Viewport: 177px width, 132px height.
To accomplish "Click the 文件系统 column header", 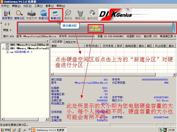I will click(108, 46).
